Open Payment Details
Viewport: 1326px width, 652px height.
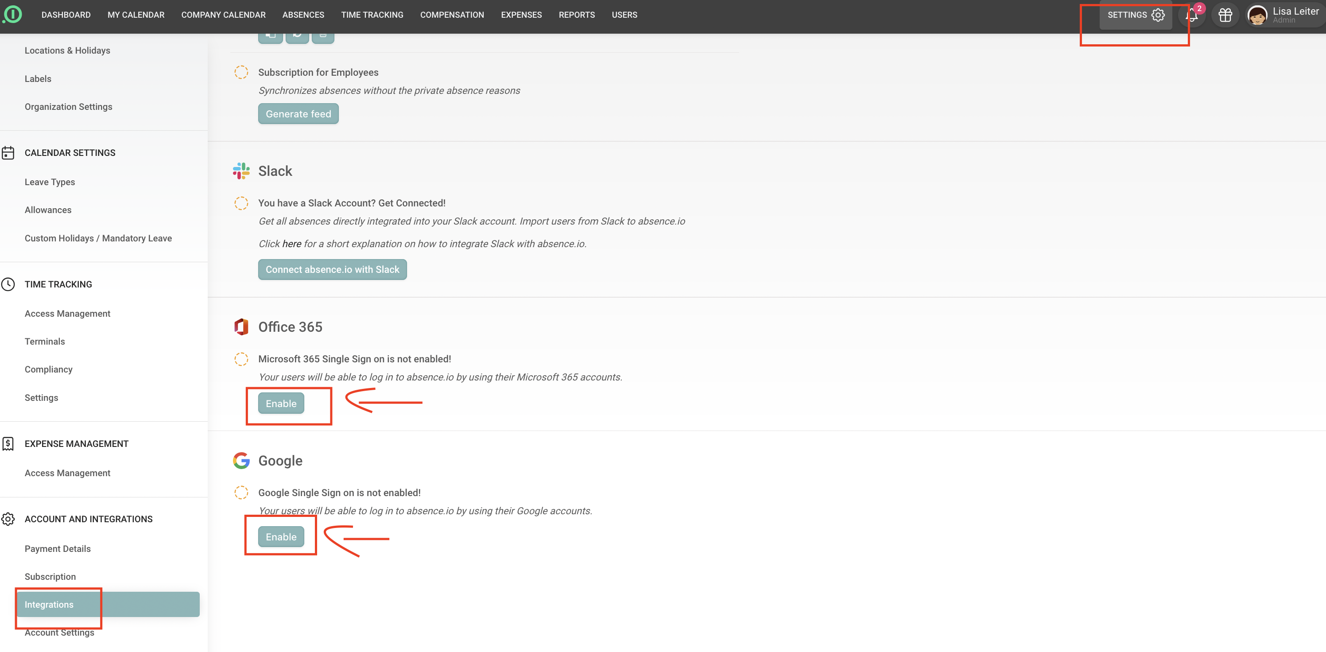coord(58,548)
